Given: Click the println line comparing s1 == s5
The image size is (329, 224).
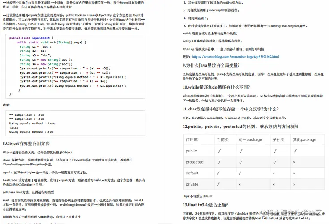Looking at the screenshot, I should [x=65, y=68].
